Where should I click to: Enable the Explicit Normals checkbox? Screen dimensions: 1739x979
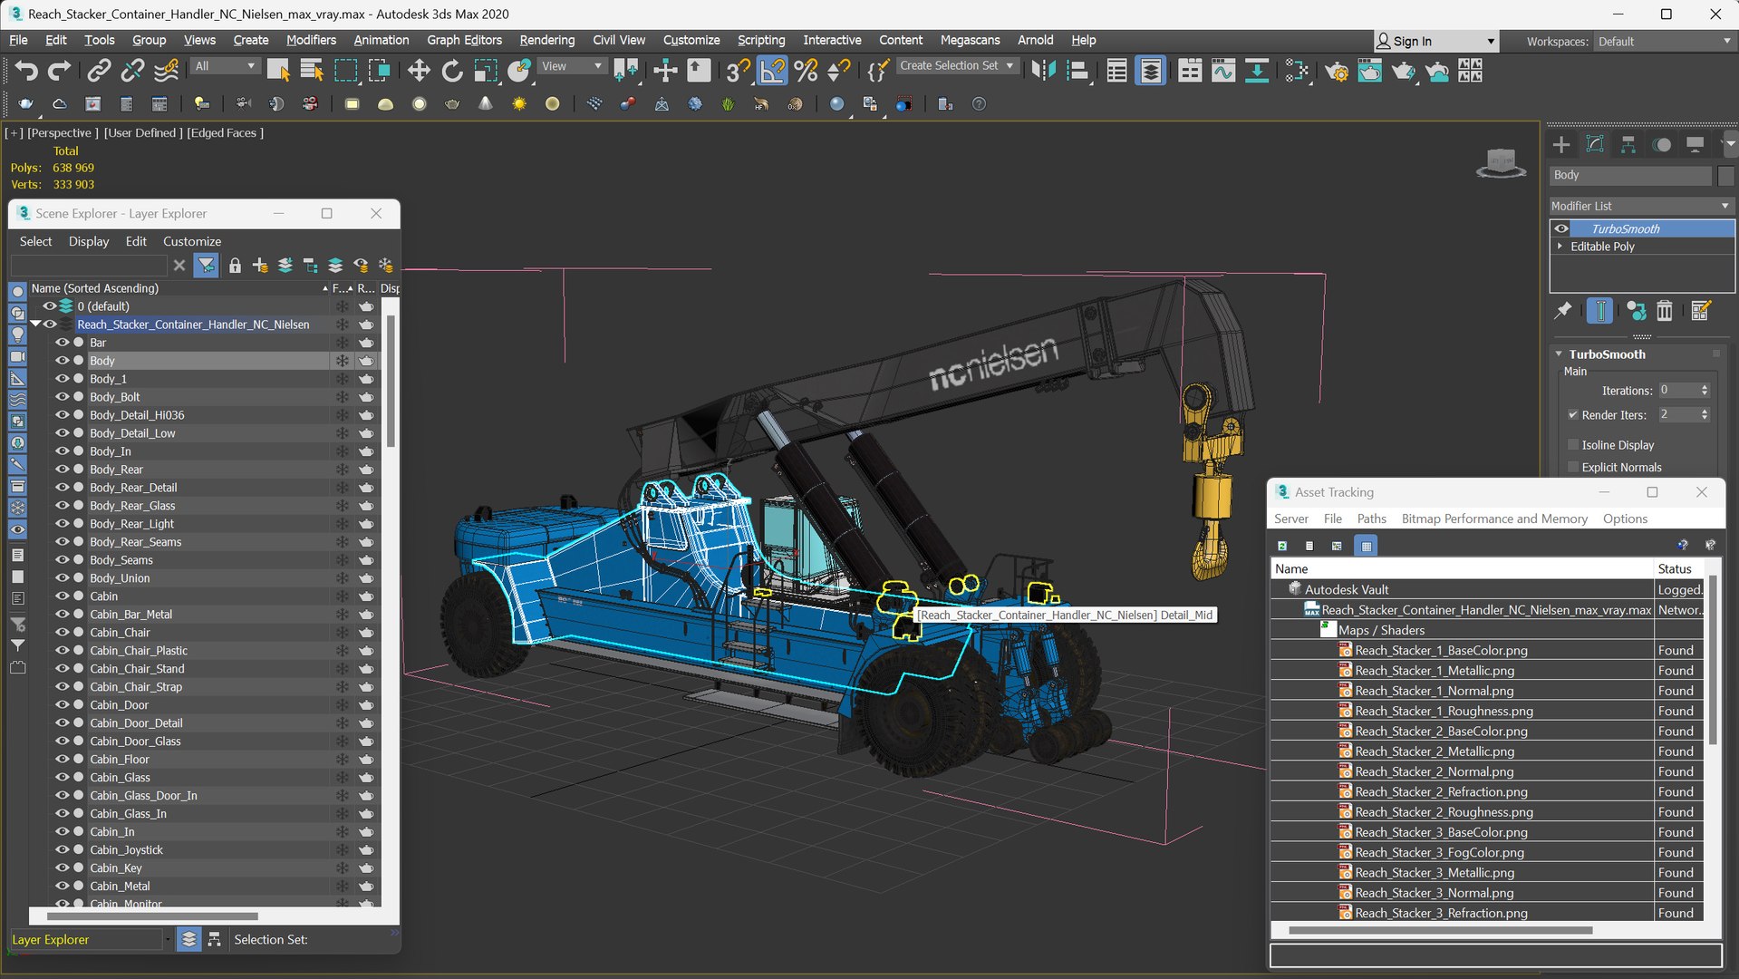click(x=1573, y=468)
